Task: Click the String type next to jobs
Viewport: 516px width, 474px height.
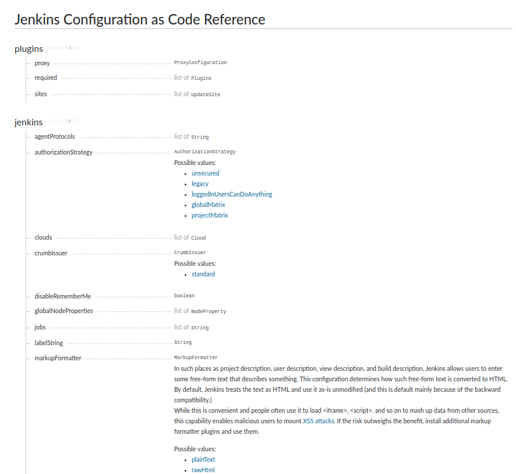Action: (200, 328)
